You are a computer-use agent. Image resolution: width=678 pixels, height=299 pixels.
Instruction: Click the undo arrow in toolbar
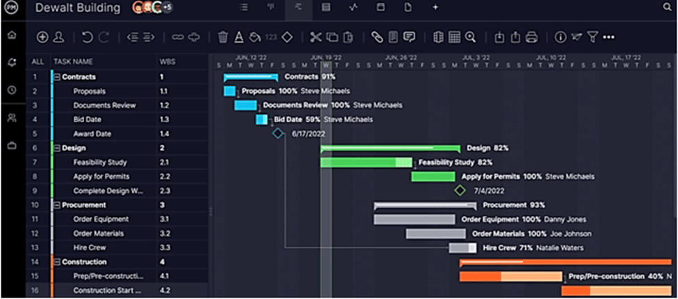coord(87,37)
